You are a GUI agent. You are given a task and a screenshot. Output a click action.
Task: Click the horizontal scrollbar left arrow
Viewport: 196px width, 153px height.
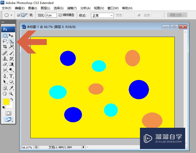(x=87, y=147)
